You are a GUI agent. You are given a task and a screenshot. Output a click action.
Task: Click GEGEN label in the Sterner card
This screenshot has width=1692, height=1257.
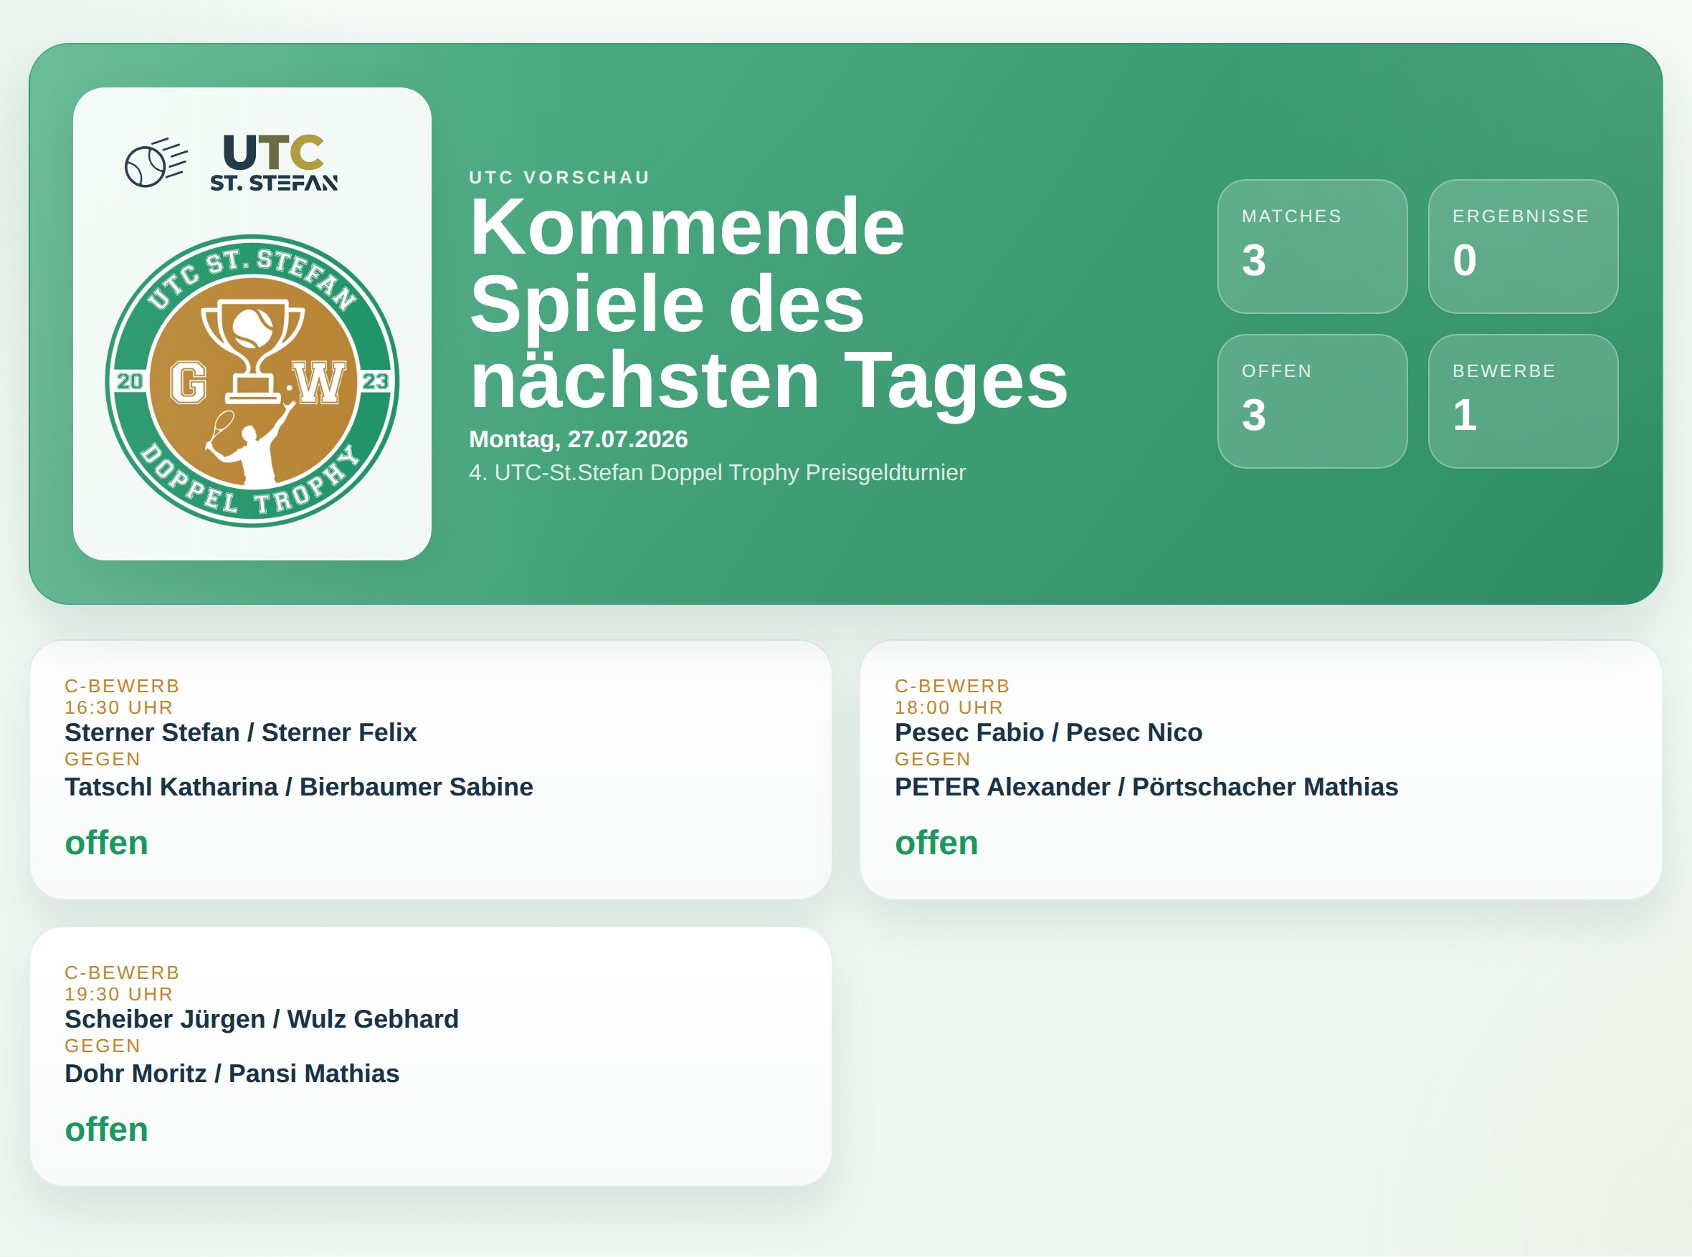[103, 760]
